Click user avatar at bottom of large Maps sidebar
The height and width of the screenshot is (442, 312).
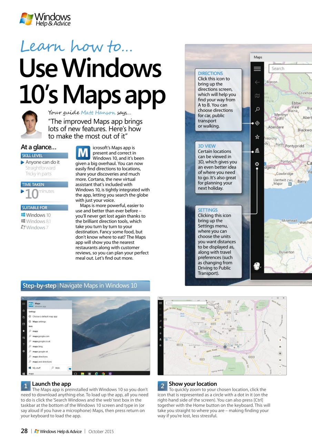pyautogui.click(x=257, y=266)
